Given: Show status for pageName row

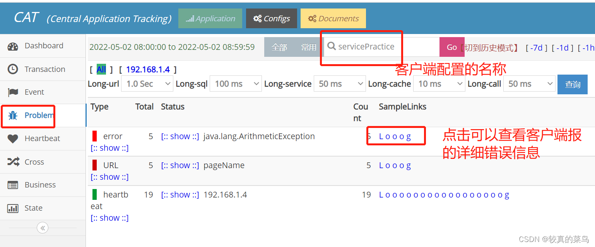Looking at the screenshot, I should [180, 165].
